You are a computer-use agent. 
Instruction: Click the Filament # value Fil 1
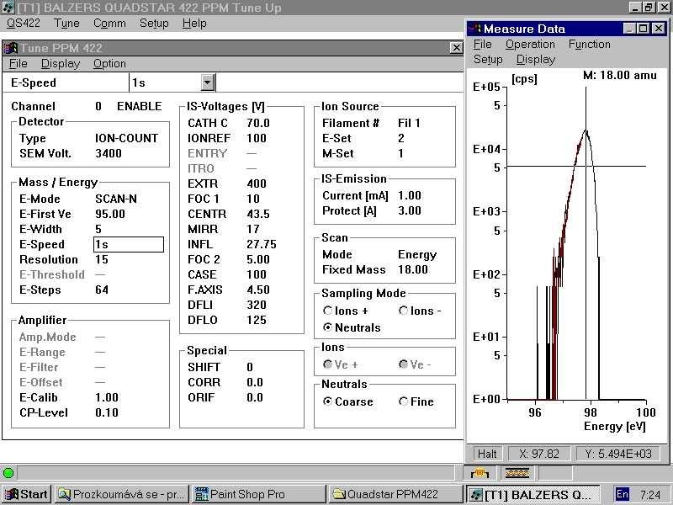click(x=409, y=123)
